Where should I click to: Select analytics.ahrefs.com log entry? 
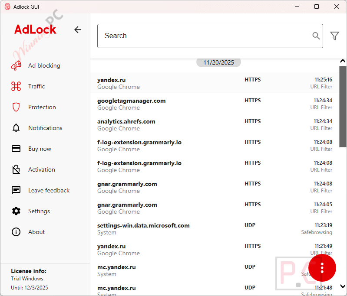pos(215,124)
